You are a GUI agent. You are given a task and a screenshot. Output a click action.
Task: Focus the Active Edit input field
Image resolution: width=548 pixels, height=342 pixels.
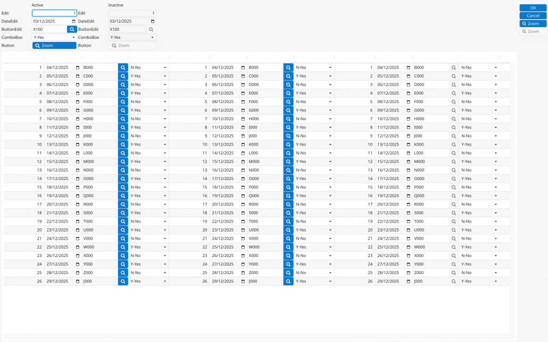tap(54, 13)
